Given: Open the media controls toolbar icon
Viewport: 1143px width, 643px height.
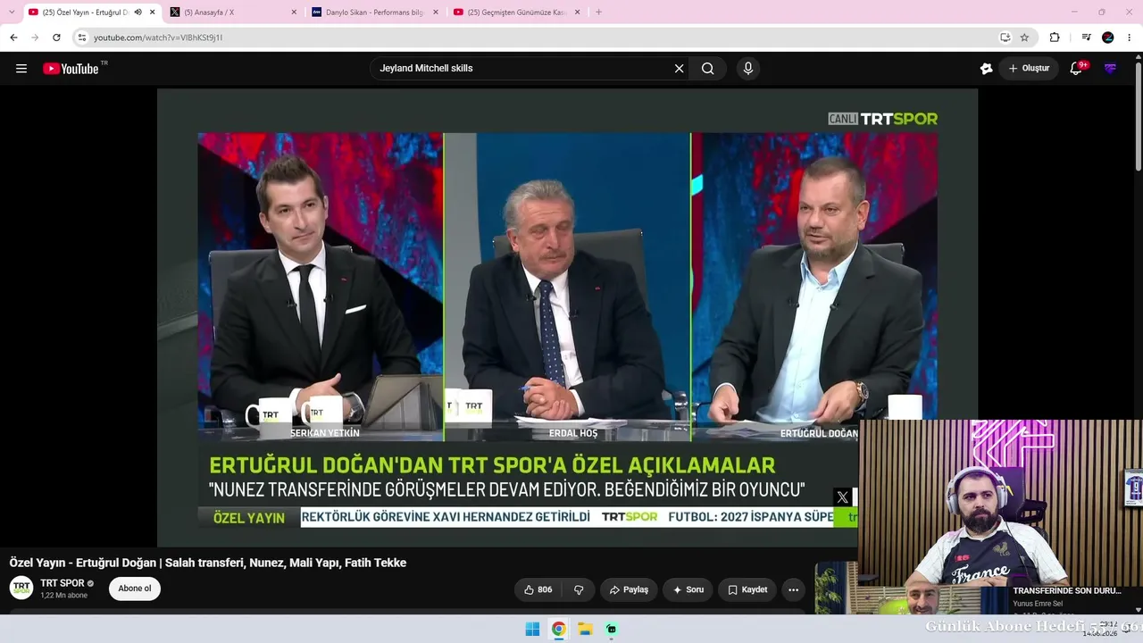Looking at the screenshot, I should 1086,38.
